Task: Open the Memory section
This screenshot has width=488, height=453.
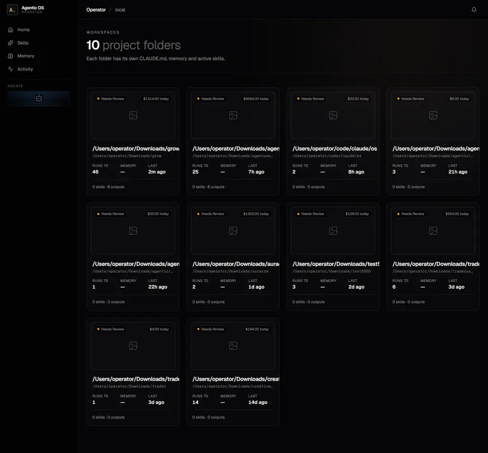Action: tap(26, 56)
